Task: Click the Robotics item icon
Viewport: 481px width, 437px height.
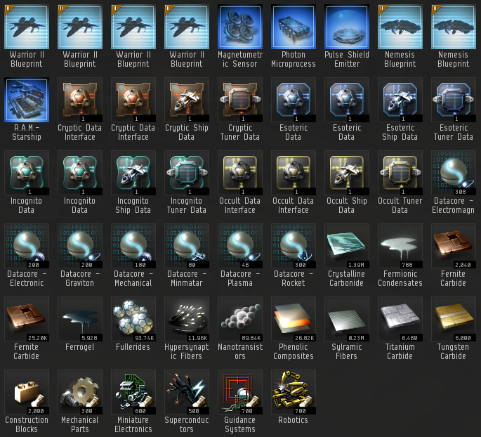Action: pyautogui.click(x=294, y=392)
